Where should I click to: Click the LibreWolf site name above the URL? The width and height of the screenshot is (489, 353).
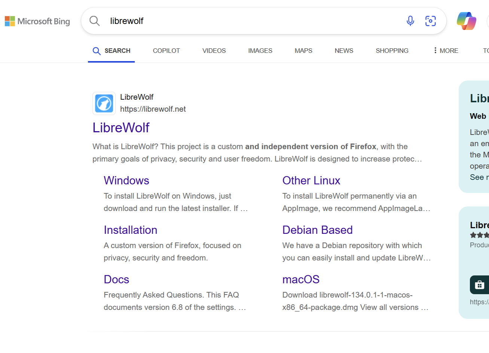pos(137,97)
